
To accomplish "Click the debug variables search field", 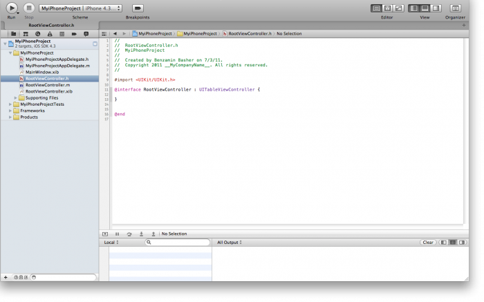I will click(177, 243).
